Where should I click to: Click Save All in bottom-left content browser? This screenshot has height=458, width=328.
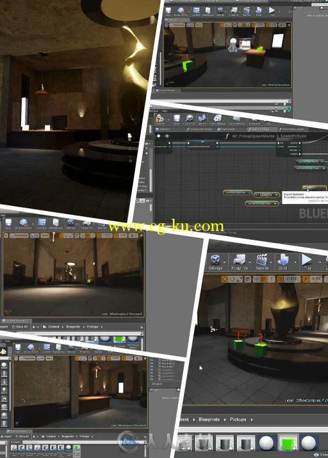point(21,436)
